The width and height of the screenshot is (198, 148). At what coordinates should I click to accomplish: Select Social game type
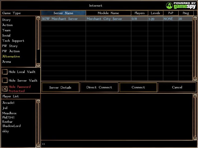pos(6,35)
